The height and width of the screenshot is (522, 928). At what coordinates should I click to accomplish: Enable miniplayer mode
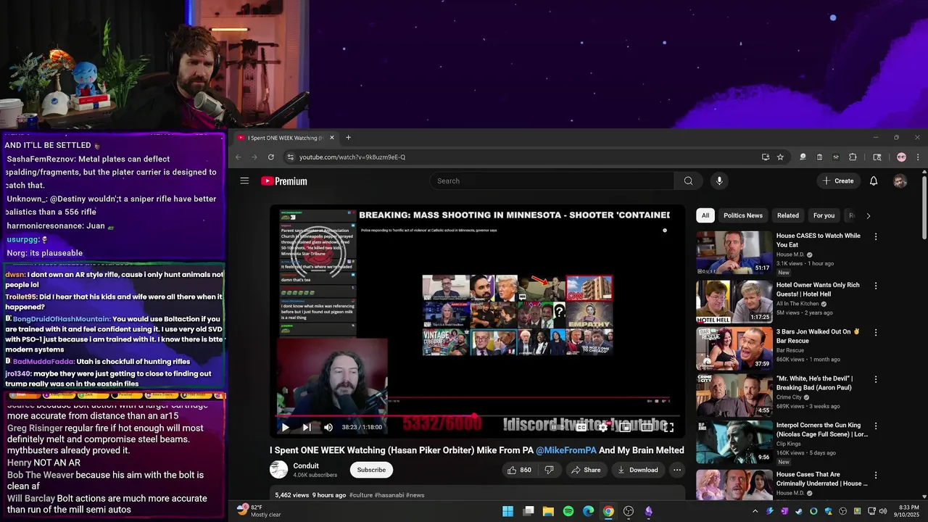[x=625, y=428]
